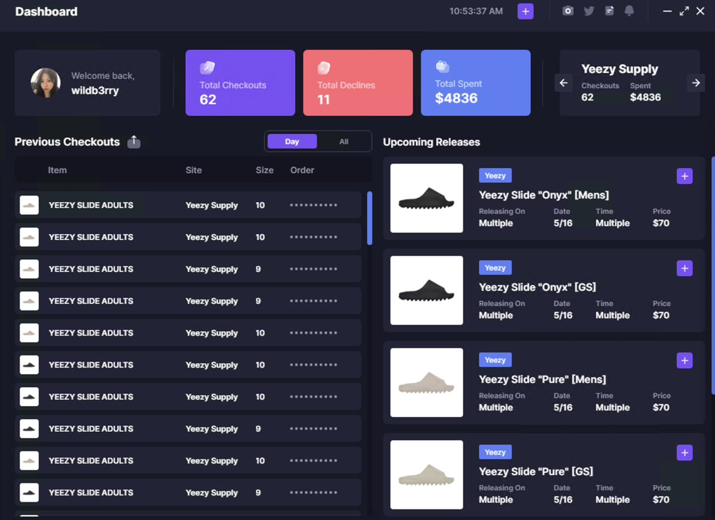Click the Yeezy Slide "Onyx" [Mens] title
The width and height of the screenshot is (715, 520).
tap(543, 195)
